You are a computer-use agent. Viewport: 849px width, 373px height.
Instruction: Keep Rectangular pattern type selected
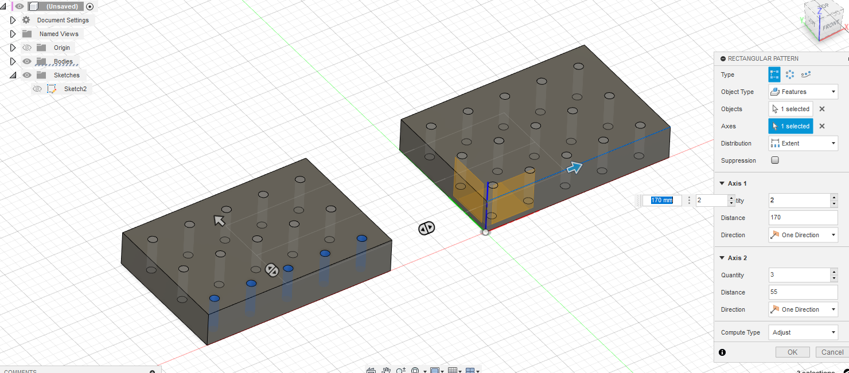[x=774, y=74]
